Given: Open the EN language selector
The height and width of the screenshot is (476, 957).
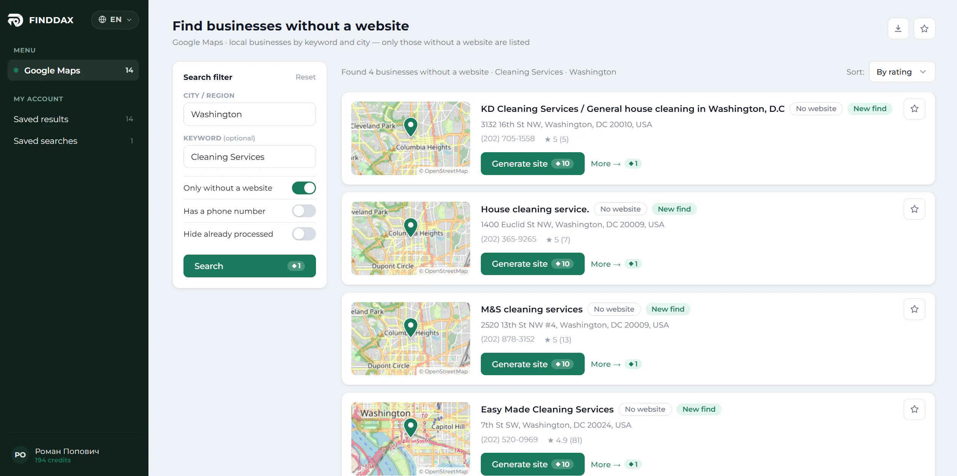Looking at the screenshot, I should tap(115, 20).
